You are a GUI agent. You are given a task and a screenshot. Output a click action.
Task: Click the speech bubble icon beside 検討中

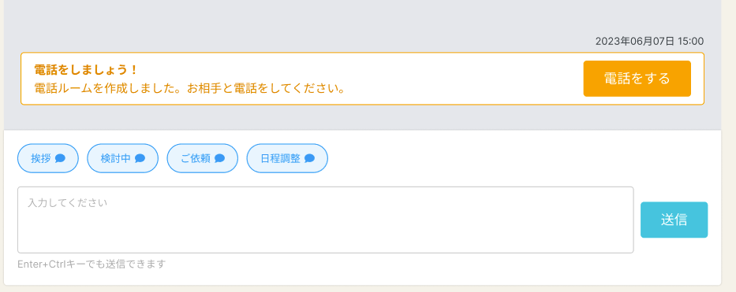pyautogui.click(x=140, y=158)
